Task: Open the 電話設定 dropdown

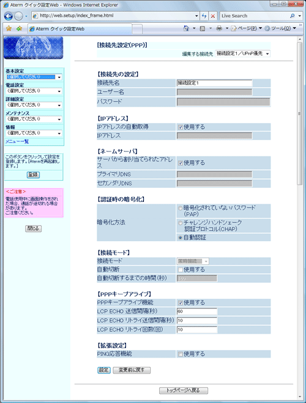Action: click(x=34, y=91)
